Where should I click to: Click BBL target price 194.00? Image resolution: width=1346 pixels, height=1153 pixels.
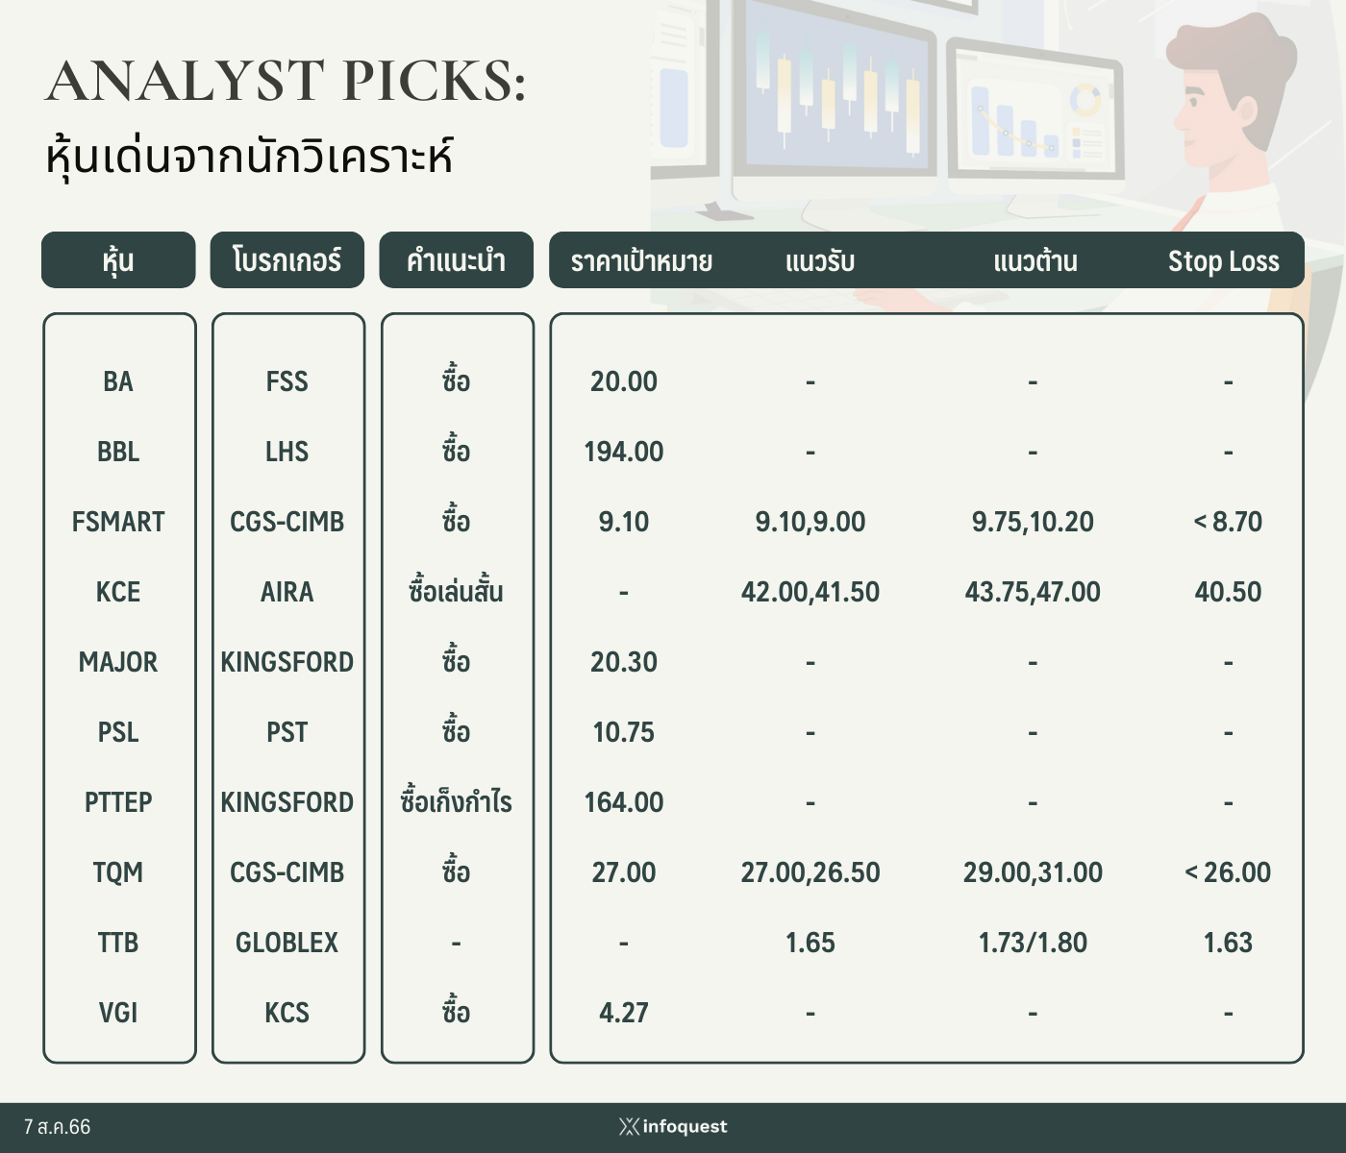tap(624, 452)
